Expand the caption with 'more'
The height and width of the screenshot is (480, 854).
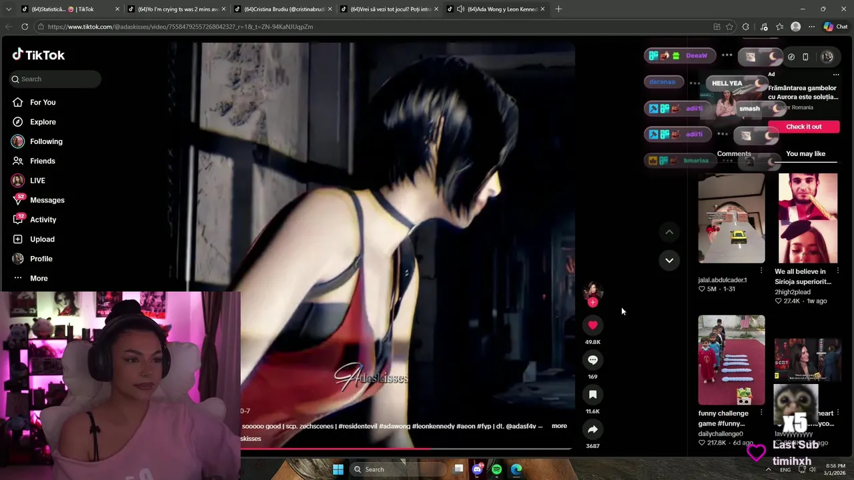(559, 426)
